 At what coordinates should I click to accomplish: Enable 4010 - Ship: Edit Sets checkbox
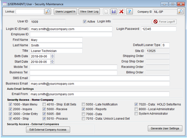(44, 104)
